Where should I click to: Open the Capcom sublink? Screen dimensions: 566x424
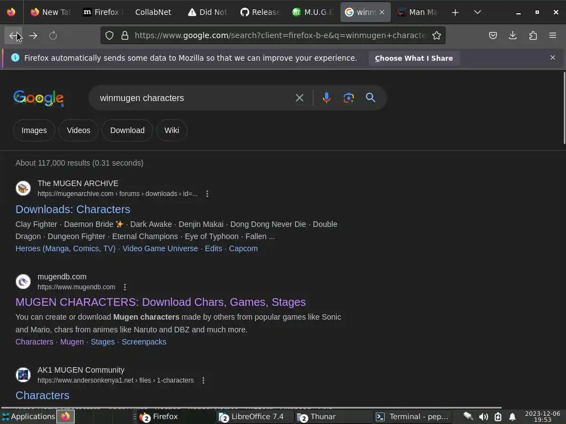[x=243, y=248]
